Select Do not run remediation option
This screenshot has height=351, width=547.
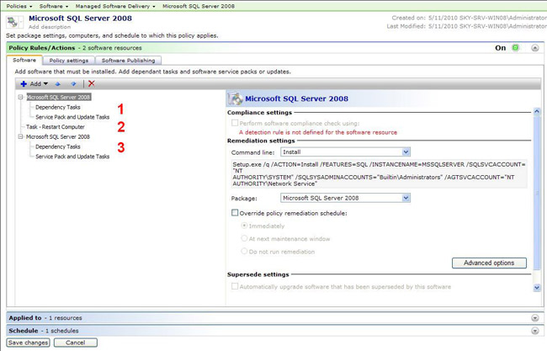click(x=244, y=251)
